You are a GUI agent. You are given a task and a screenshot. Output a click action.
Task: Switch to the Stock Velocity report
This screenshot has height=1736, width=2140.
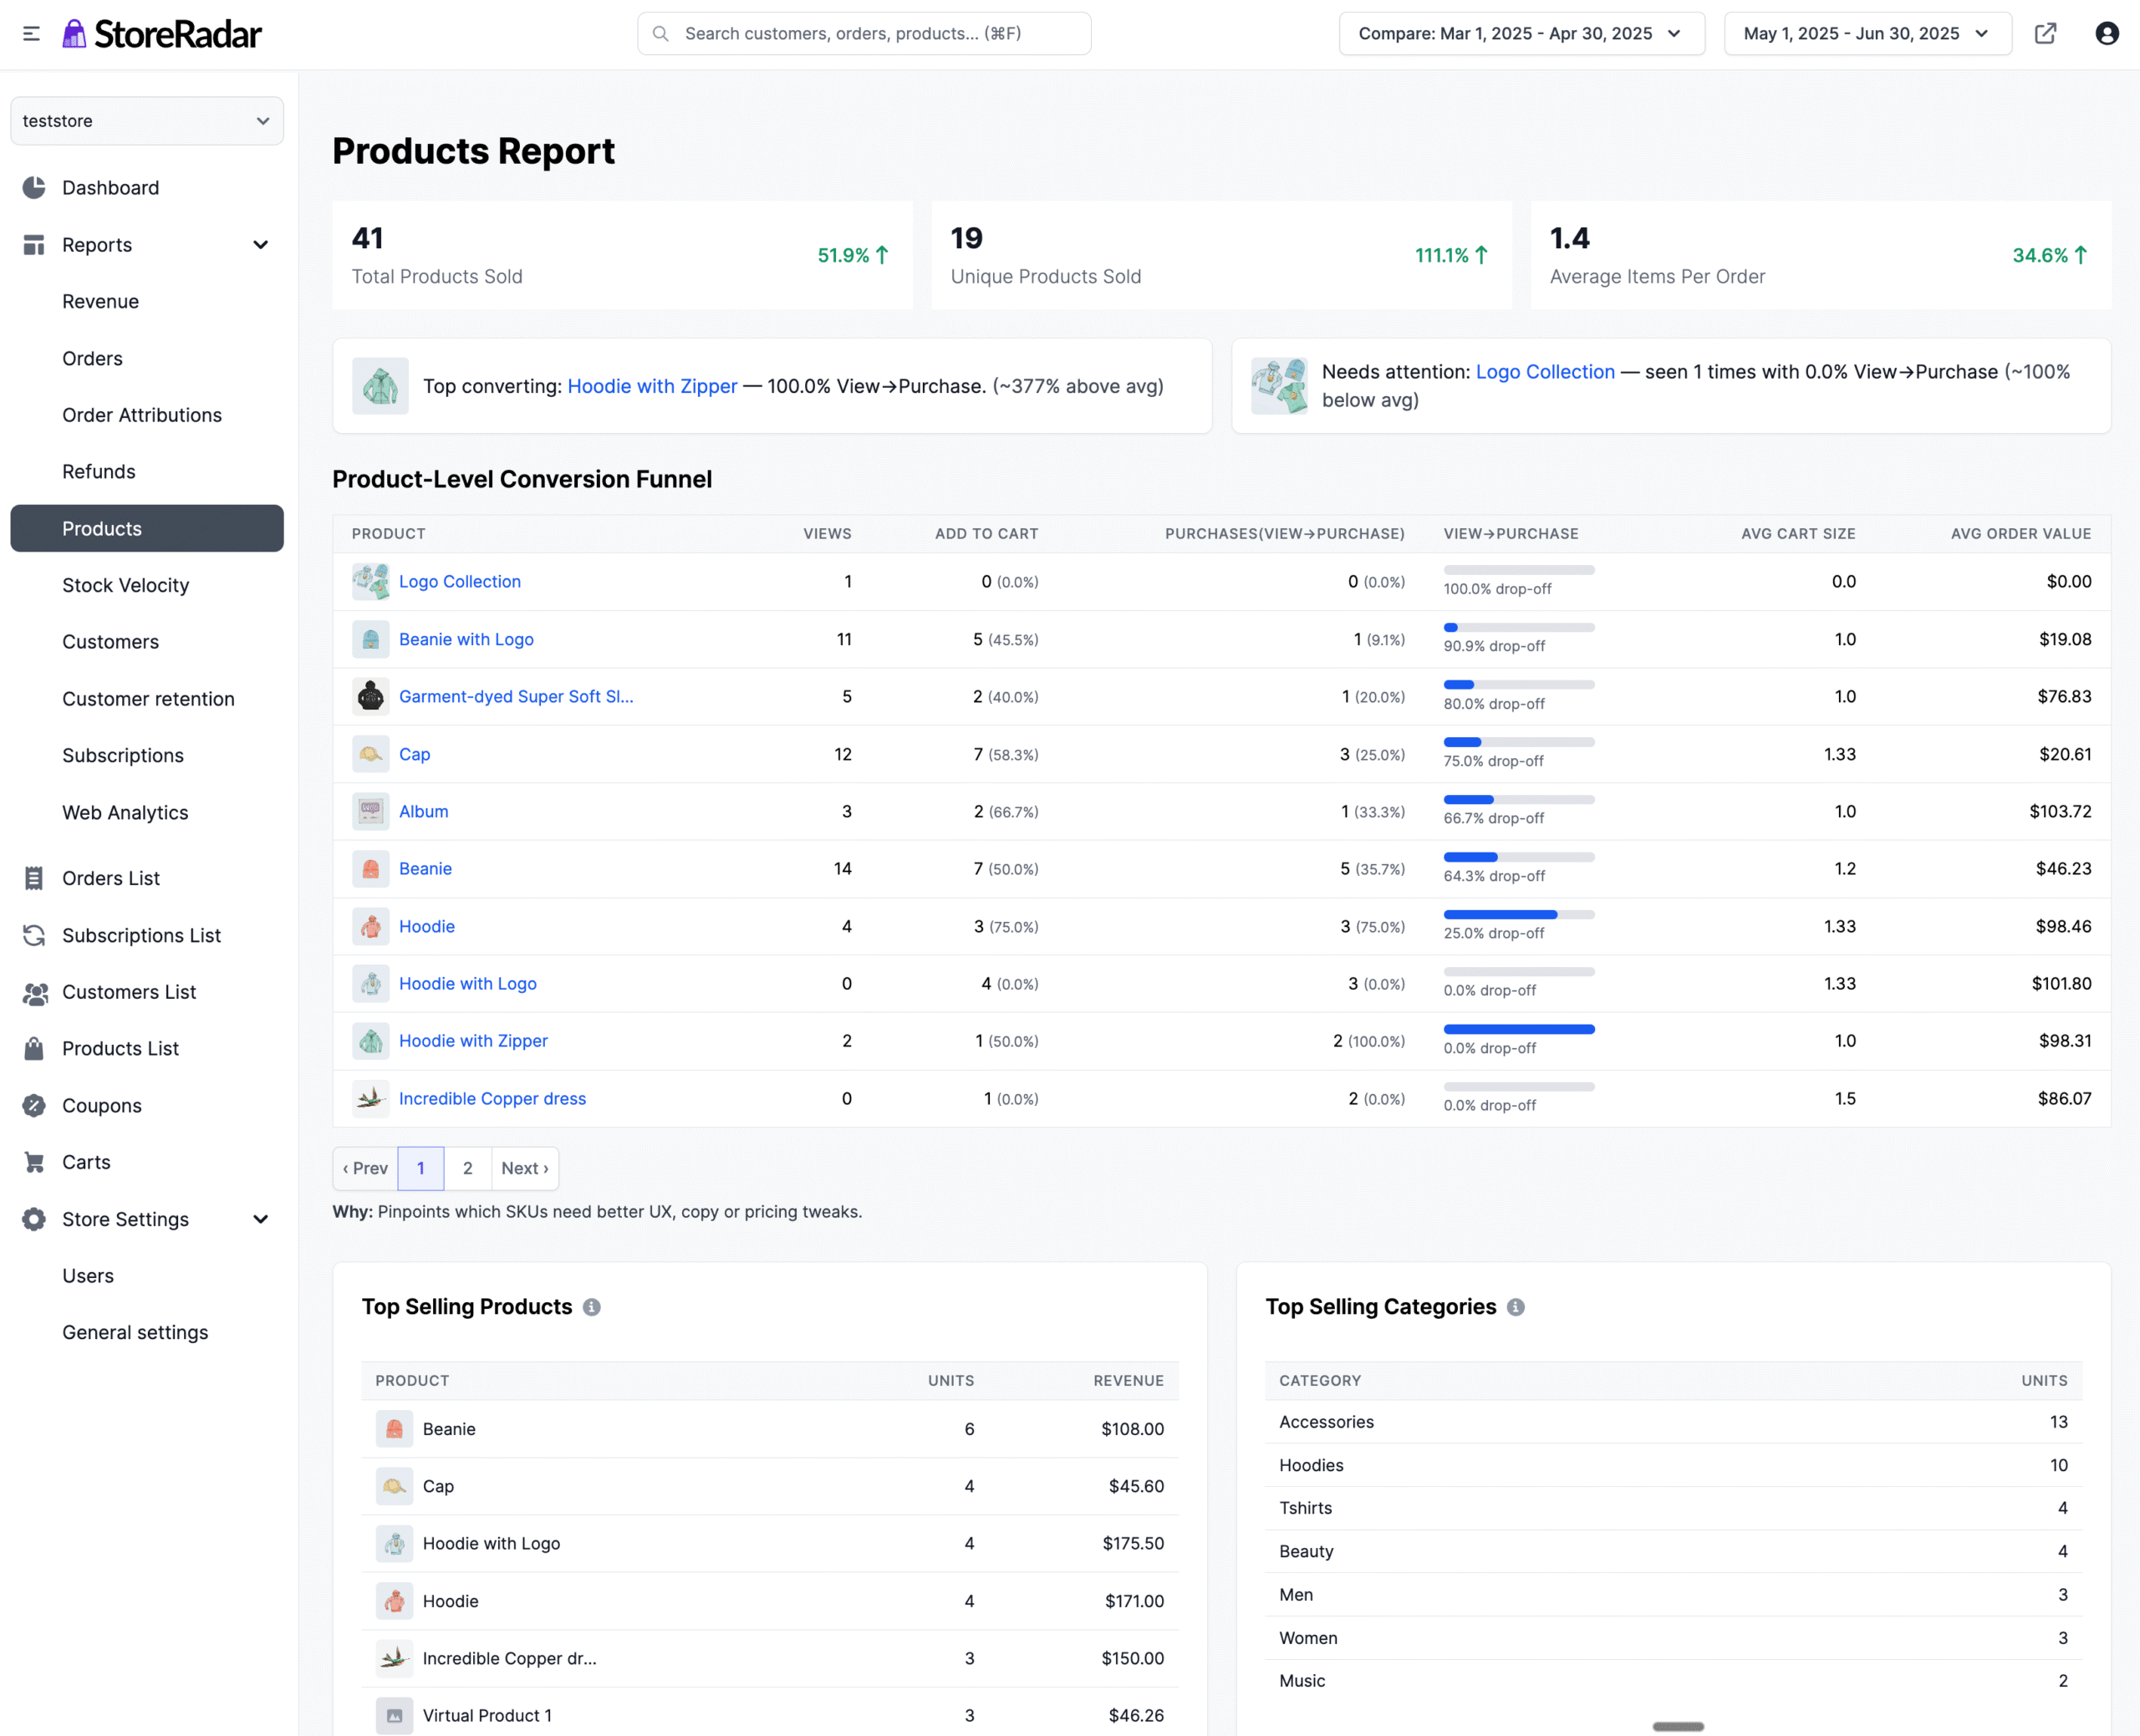(126, 585)
